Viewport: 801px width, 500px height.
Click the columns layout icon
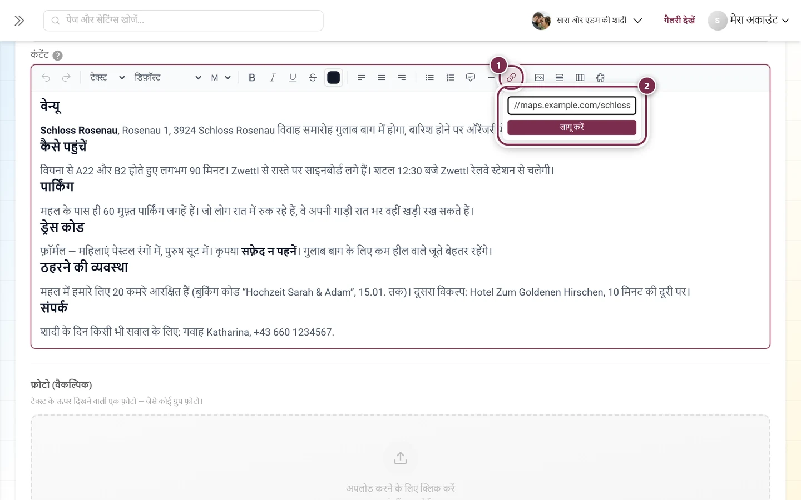pos(580,78)
